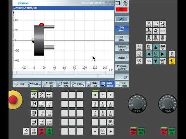The image size is (186, 139).
Task: Click the spindle override rotary dial
Action: pos(137,104)
